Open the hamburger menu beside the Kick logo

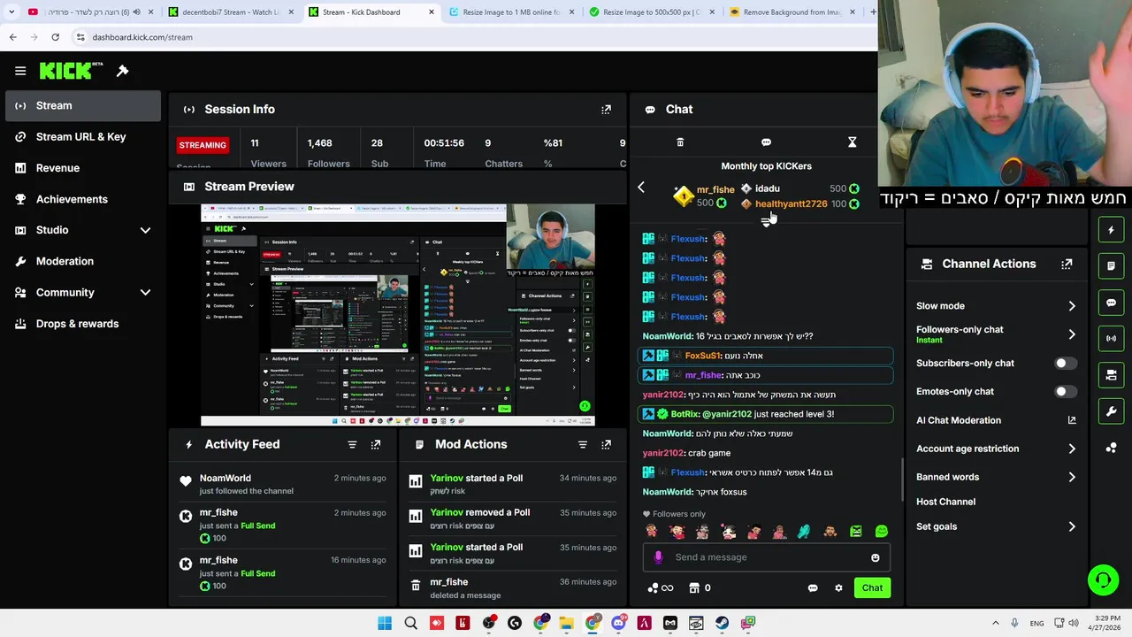[20, 71]
